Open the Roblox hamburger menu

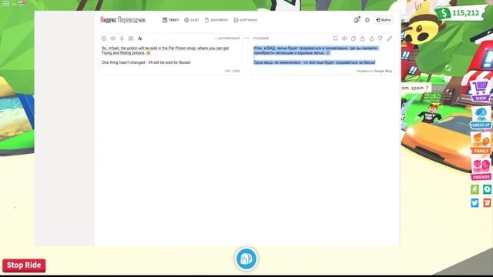click(x=6, y=3)
